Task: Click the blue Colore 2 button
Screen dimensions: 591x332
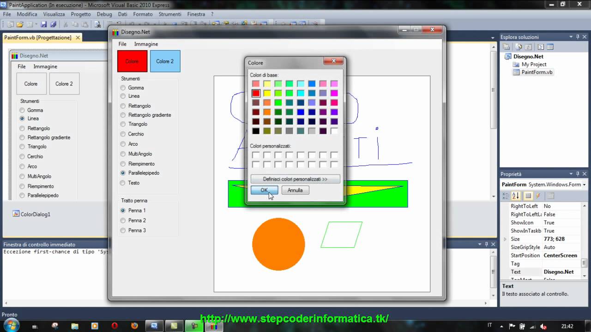Action: (165, 61)
